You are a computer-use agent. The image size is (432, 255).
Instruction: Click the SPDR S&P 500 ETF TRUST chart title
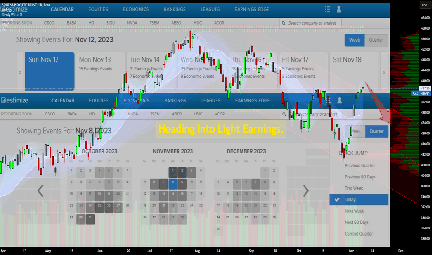[x=26, y=5]
